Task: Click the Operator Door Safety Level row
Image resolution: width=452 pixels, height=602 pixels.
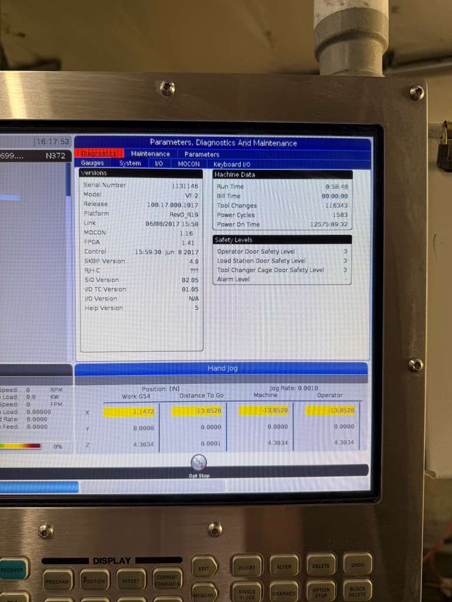Action: (x=282, y=252)
